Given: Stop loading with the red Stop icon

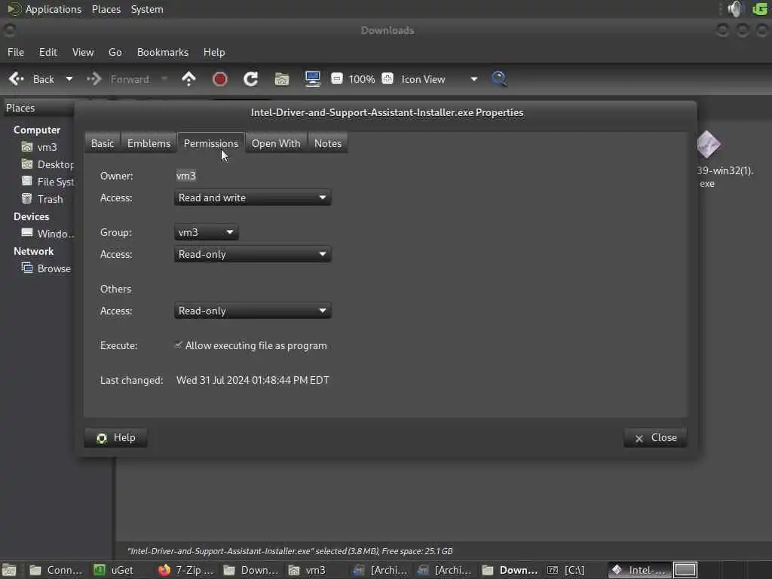Looking at the screenshot, I should (220, 78).
